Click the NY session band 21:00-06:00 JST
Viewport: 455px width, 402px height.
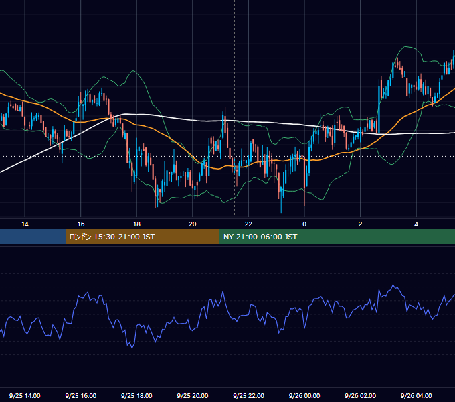click(x=337, y=237)
